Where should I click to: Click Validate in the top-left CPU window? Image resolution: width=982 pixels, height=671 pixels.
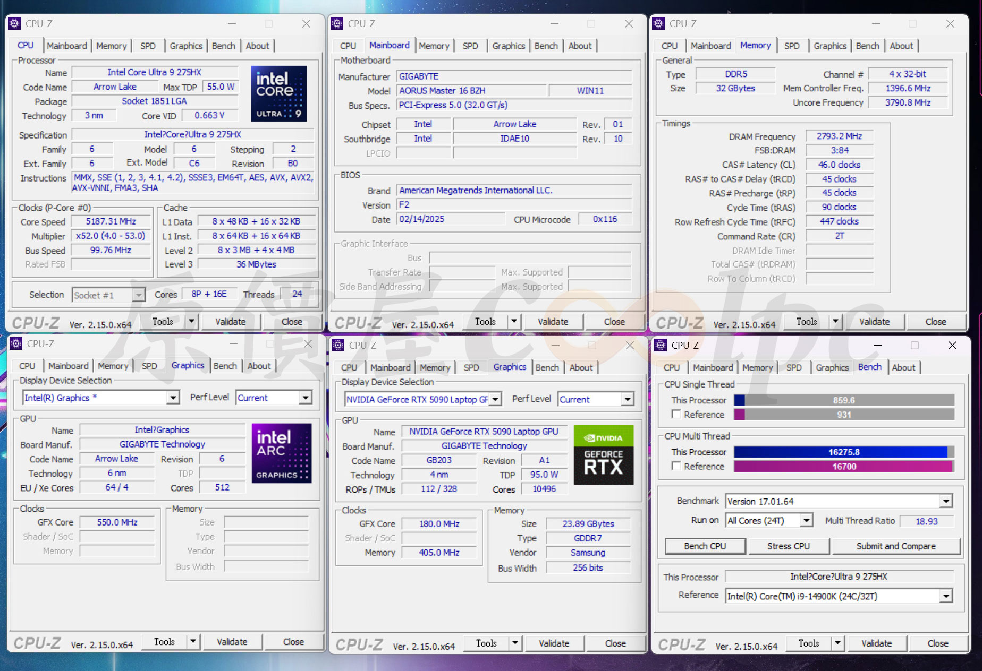231,321
